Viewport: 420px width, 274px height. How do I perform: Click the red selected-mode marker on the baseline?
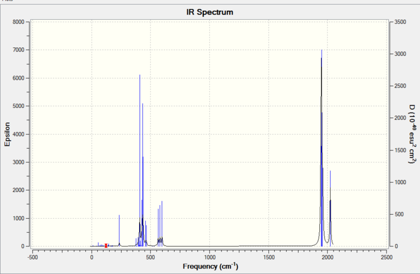[x=106, y=246]
